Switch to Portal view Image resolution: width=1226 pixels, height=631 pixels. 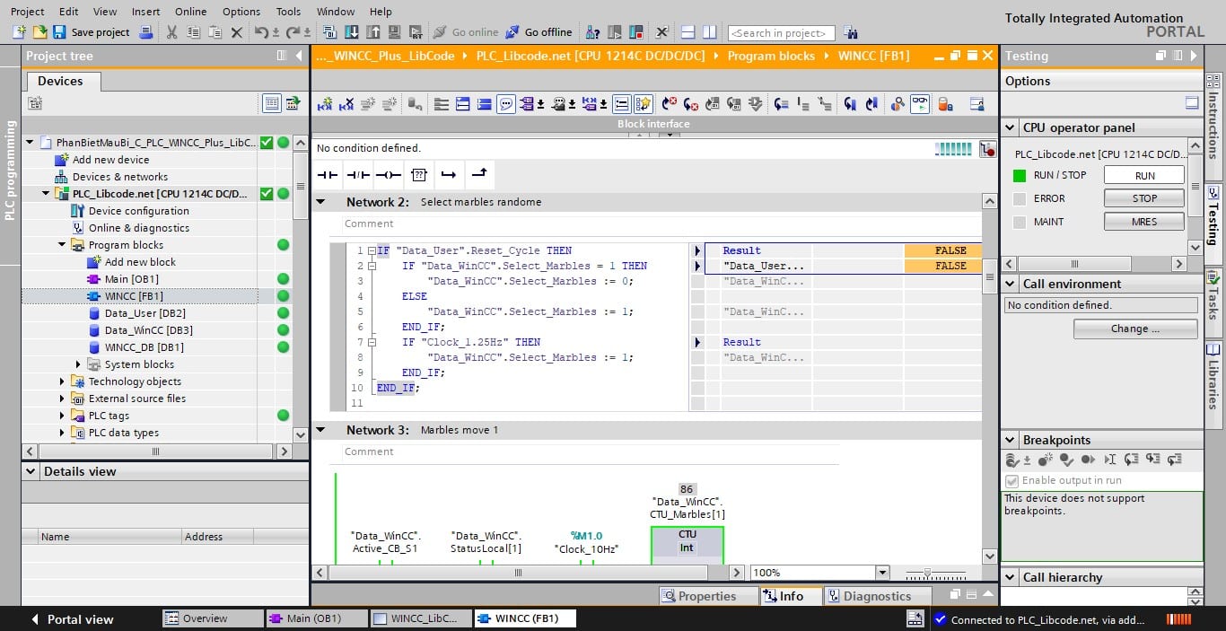click(72, 619)
